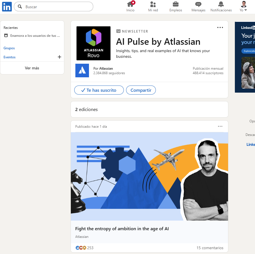Image resolution: width=255 pixels, height=254 pixels.
Task: Click the LinkedIn ad banner photo
Action: click(248, 73)
